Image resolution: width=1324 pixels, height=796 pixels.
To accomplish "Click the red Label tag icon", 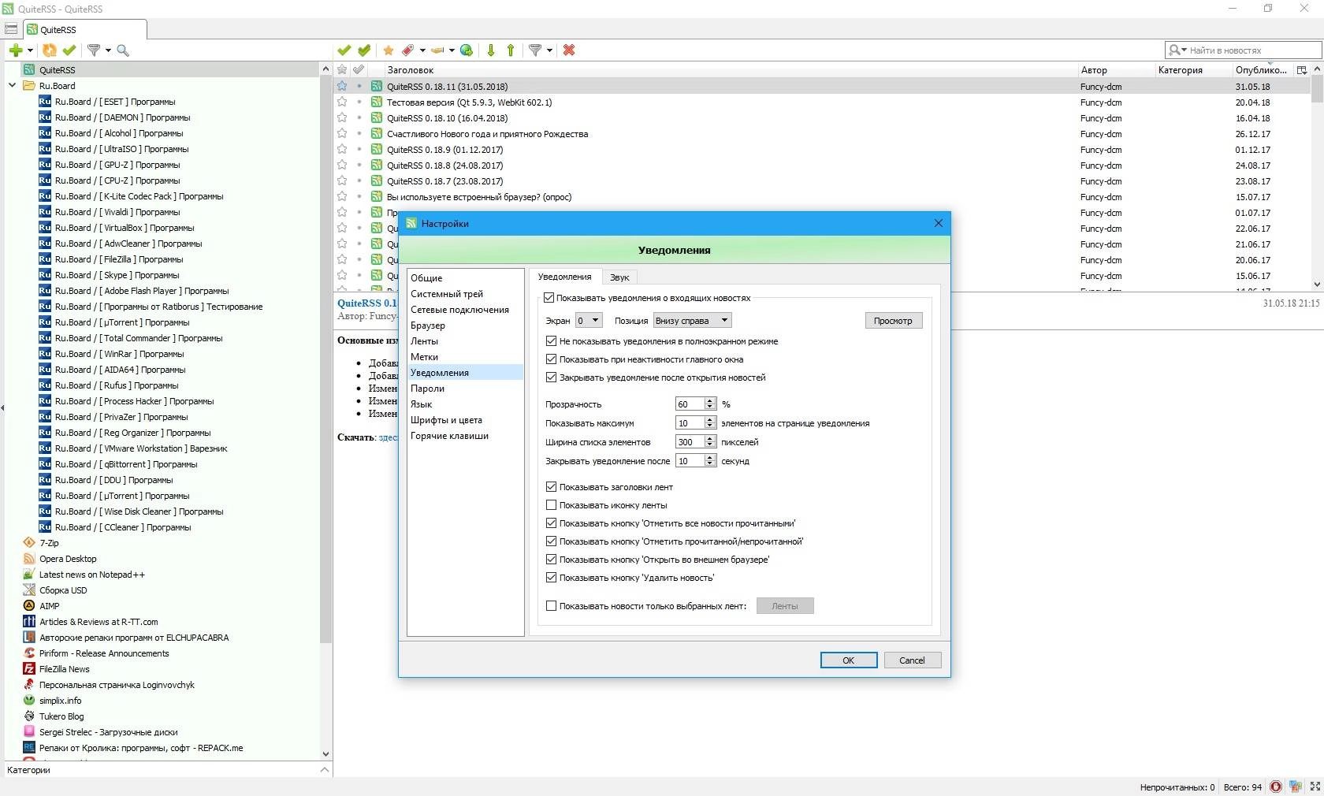I will click(x=407, y=50).
